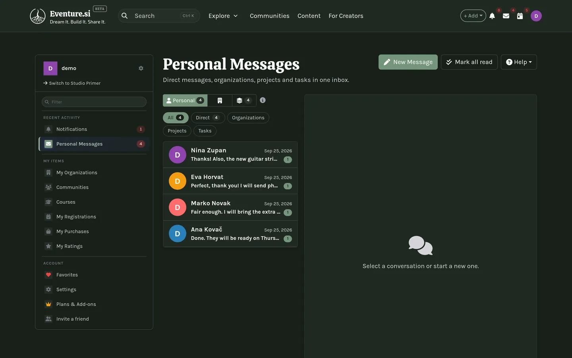Open Courses in the sidebar
This screenshot has width=572, height=358.
pyautogui.click(x=94, y=202)
